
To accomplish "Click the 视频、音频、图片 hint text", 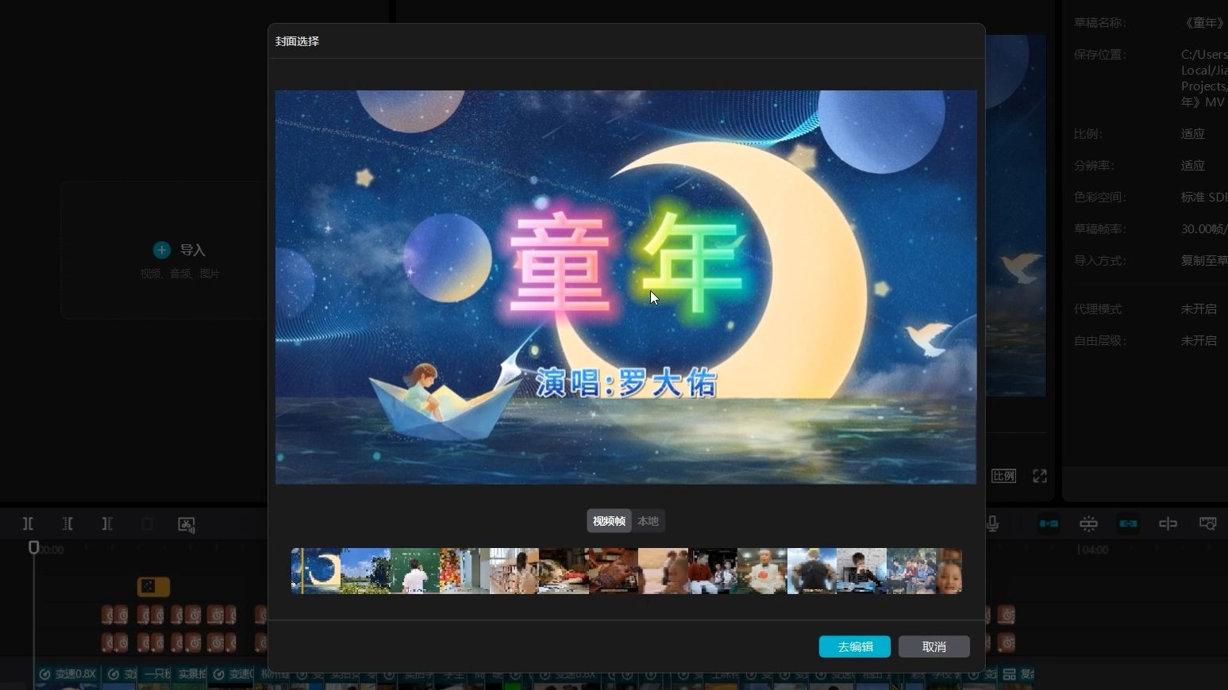I will (180, 274).
